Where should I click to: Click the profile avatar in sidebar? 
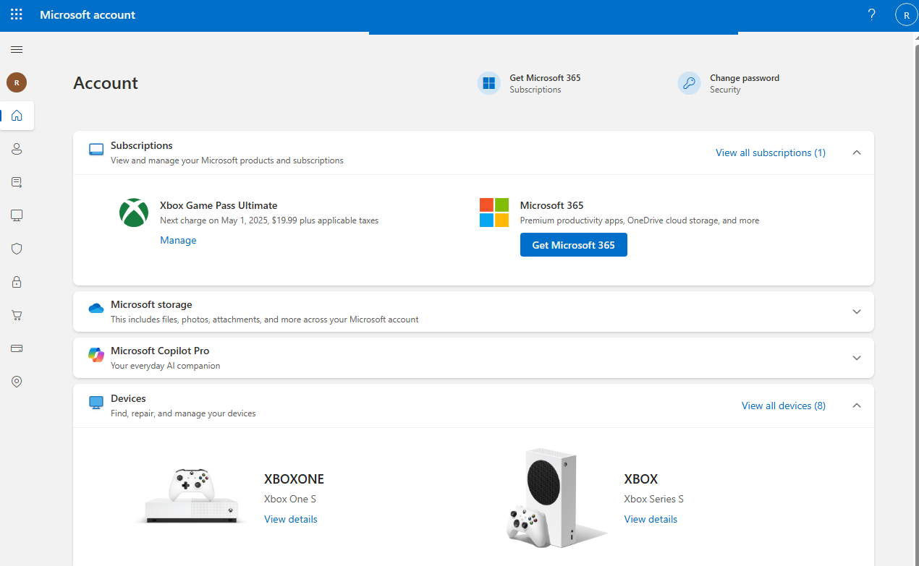[x=17, y=82]
